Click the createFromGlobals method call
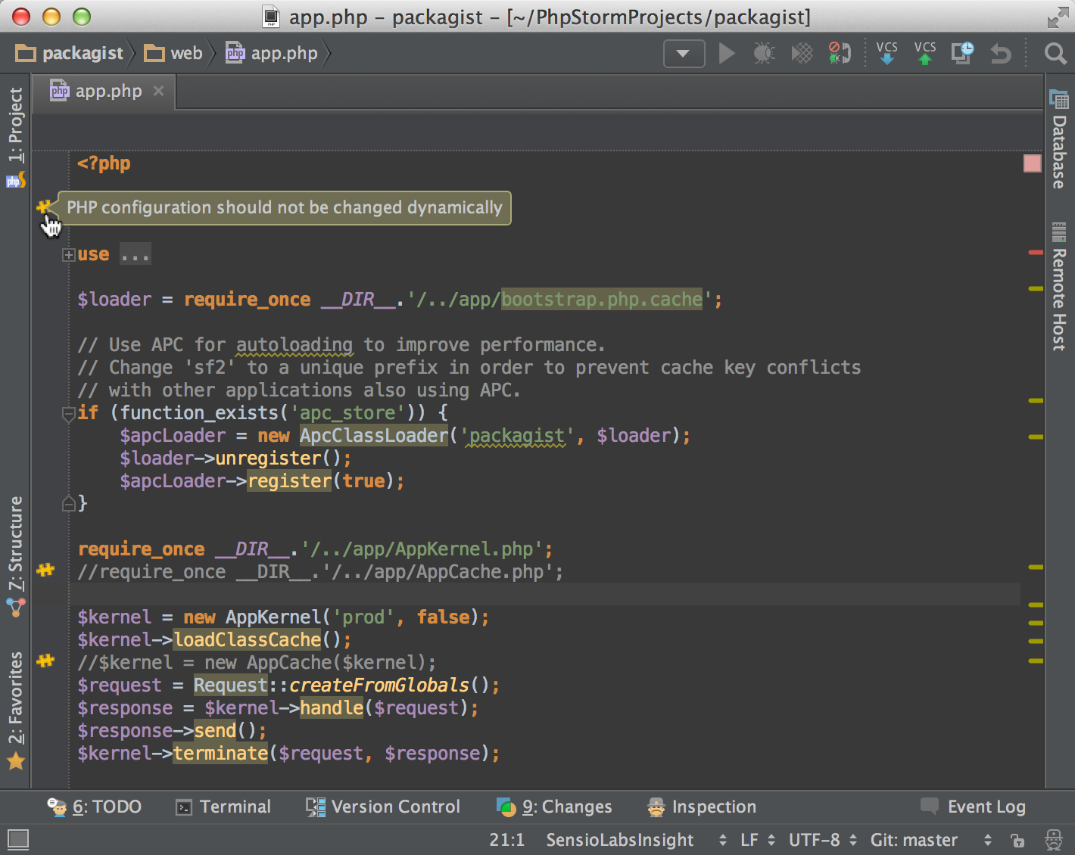Image resolution: width=1075 pixels, height=855 pixels. [x=379, y=686]
